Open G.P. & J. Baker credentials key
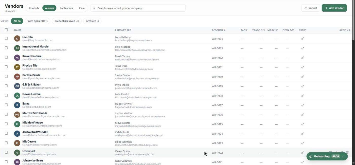This screenshot has height=165, width=355. pyautogui.click(x=303, y=86)
